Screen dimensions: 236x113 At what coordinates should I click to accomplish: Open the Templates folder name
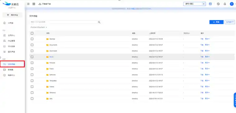coord(53,81)
